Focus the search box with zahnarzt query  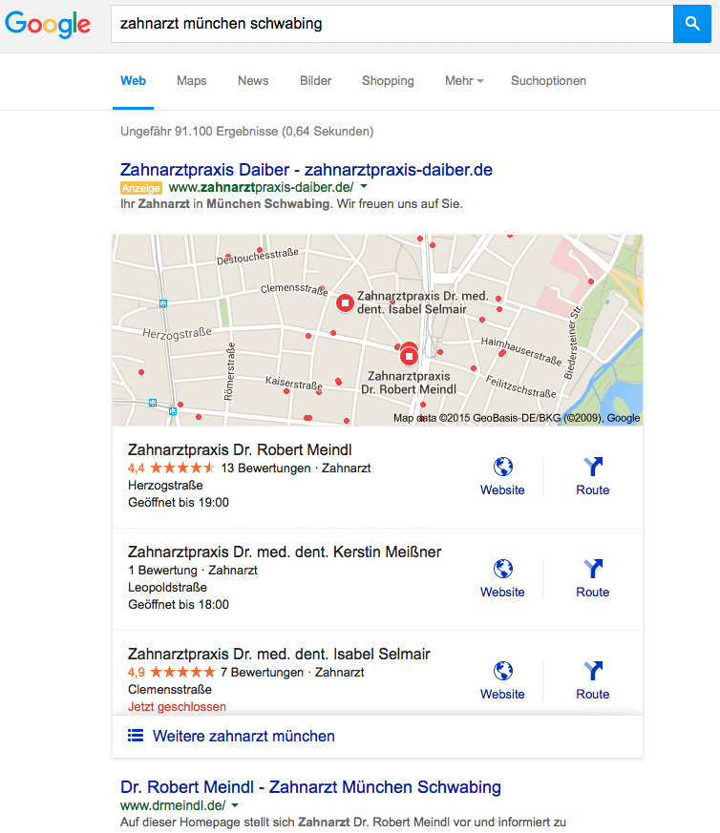click(x=392, y=24)
